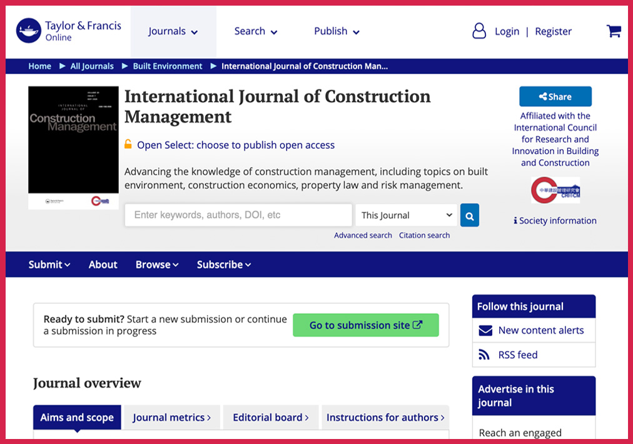Select the Follow this journal heading
This screenshot has height=444, width=633.
tap(534, 306)
